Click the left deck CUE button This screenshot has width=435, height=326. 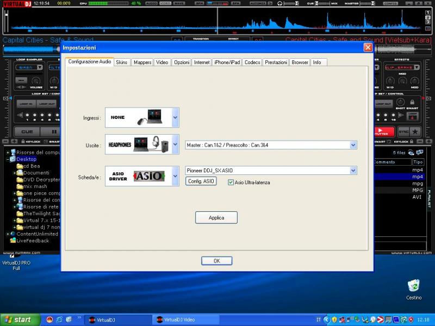(x=27, y=131)
